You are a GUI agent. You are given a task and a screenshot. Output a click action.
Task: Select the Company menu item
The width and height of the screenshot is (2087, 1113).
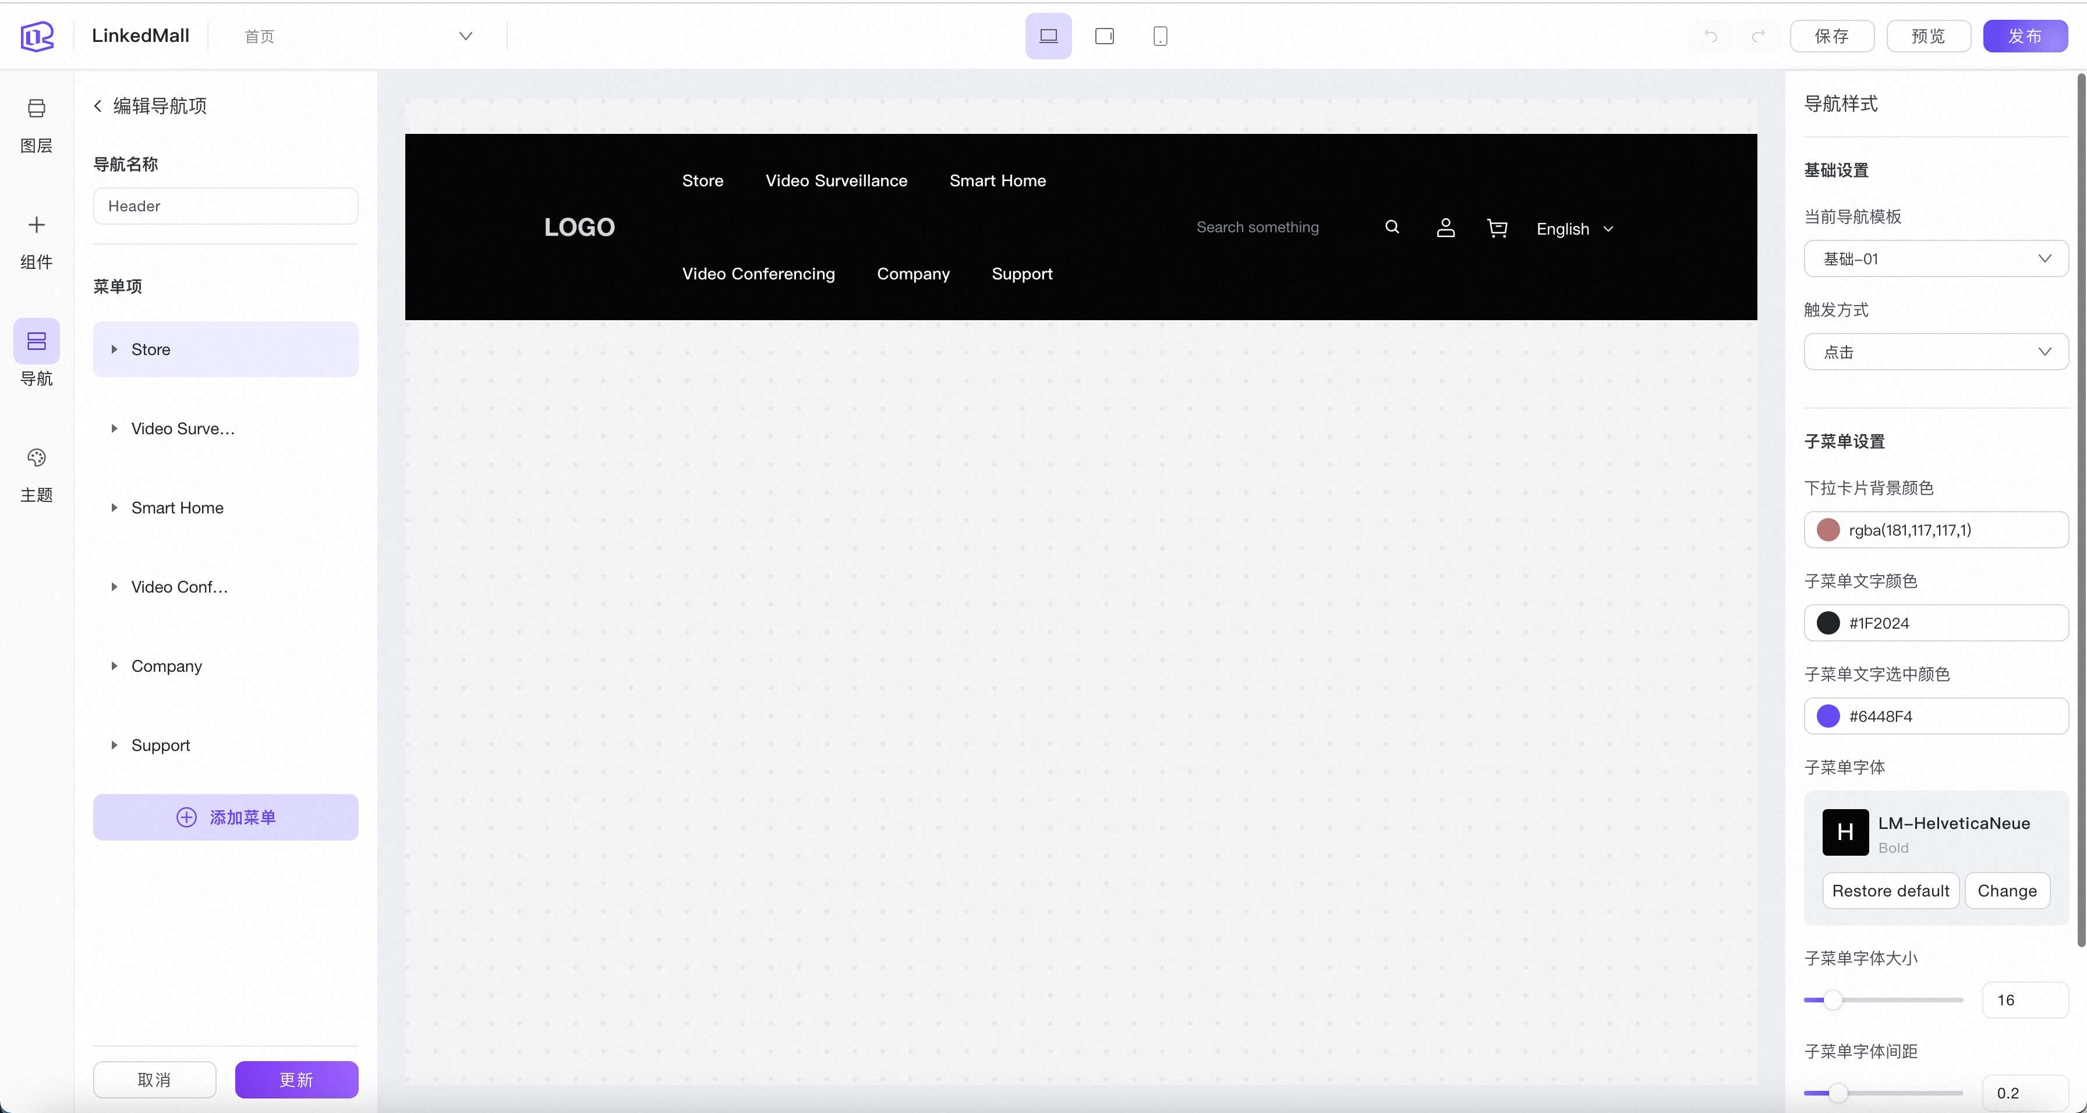(x=167, y=666)
